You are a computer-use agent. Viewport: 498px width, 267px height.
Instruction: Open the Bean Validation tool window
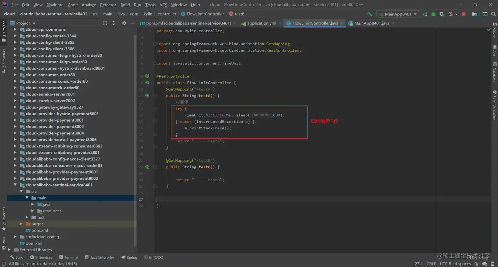point(494,105)
